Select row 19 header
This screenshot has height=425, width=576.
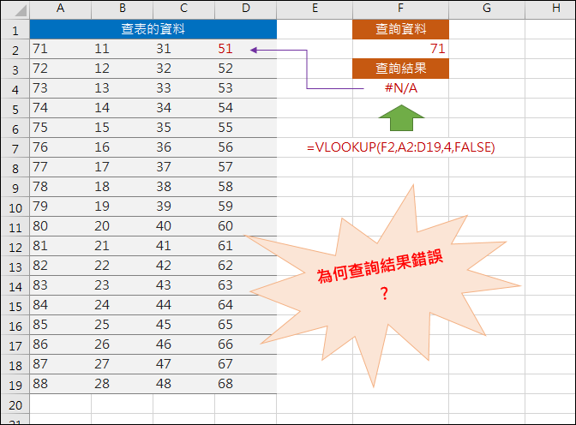[15, 384]
